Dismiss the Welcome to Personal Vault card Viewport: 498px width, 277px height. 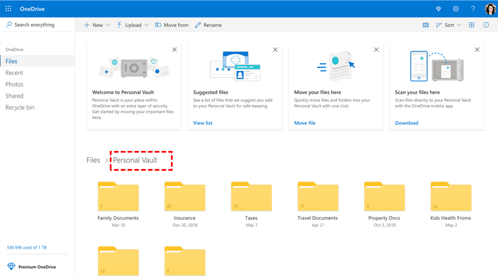pos(174,50)
